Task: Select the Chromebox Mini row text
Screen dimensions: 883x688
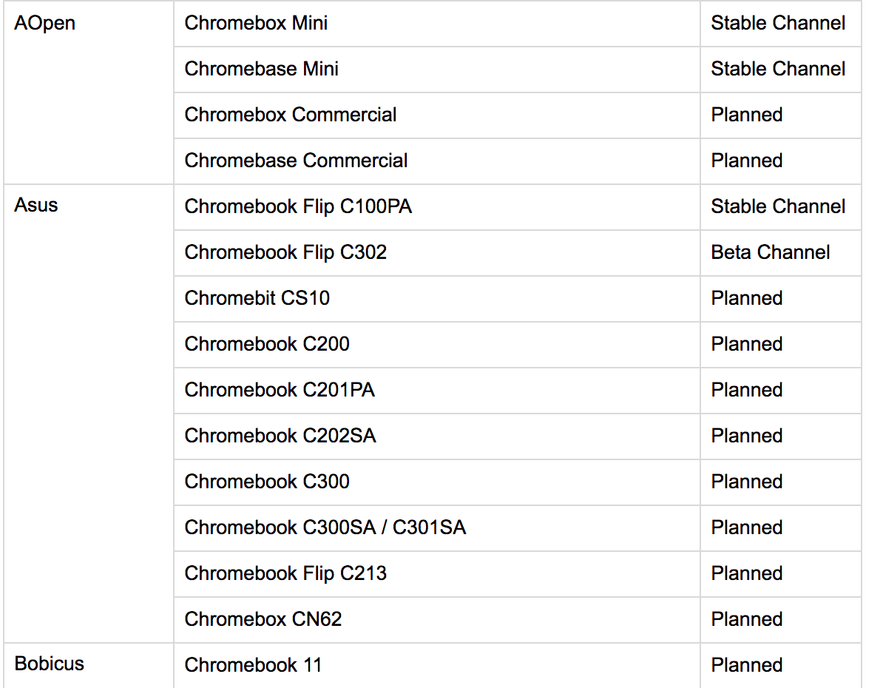Action: [256, 23]
